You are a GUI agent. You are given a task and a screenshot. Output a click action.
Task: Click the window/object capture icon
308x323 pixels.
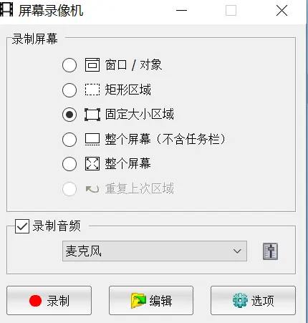[92, 64]
